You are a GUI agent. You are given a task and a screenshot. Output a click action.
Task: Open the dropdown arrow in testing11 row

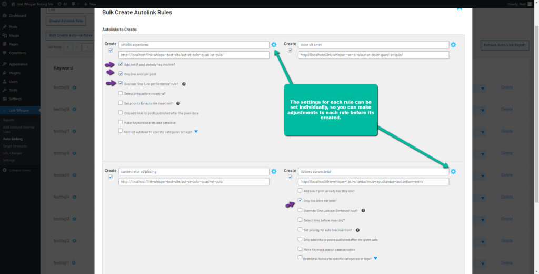tap(483, 264)
